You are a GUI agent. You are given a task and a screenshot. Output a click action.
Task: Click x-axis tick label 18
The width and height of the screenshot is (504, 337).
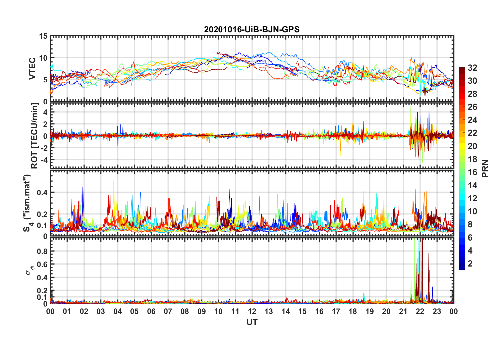click(353, 311)
